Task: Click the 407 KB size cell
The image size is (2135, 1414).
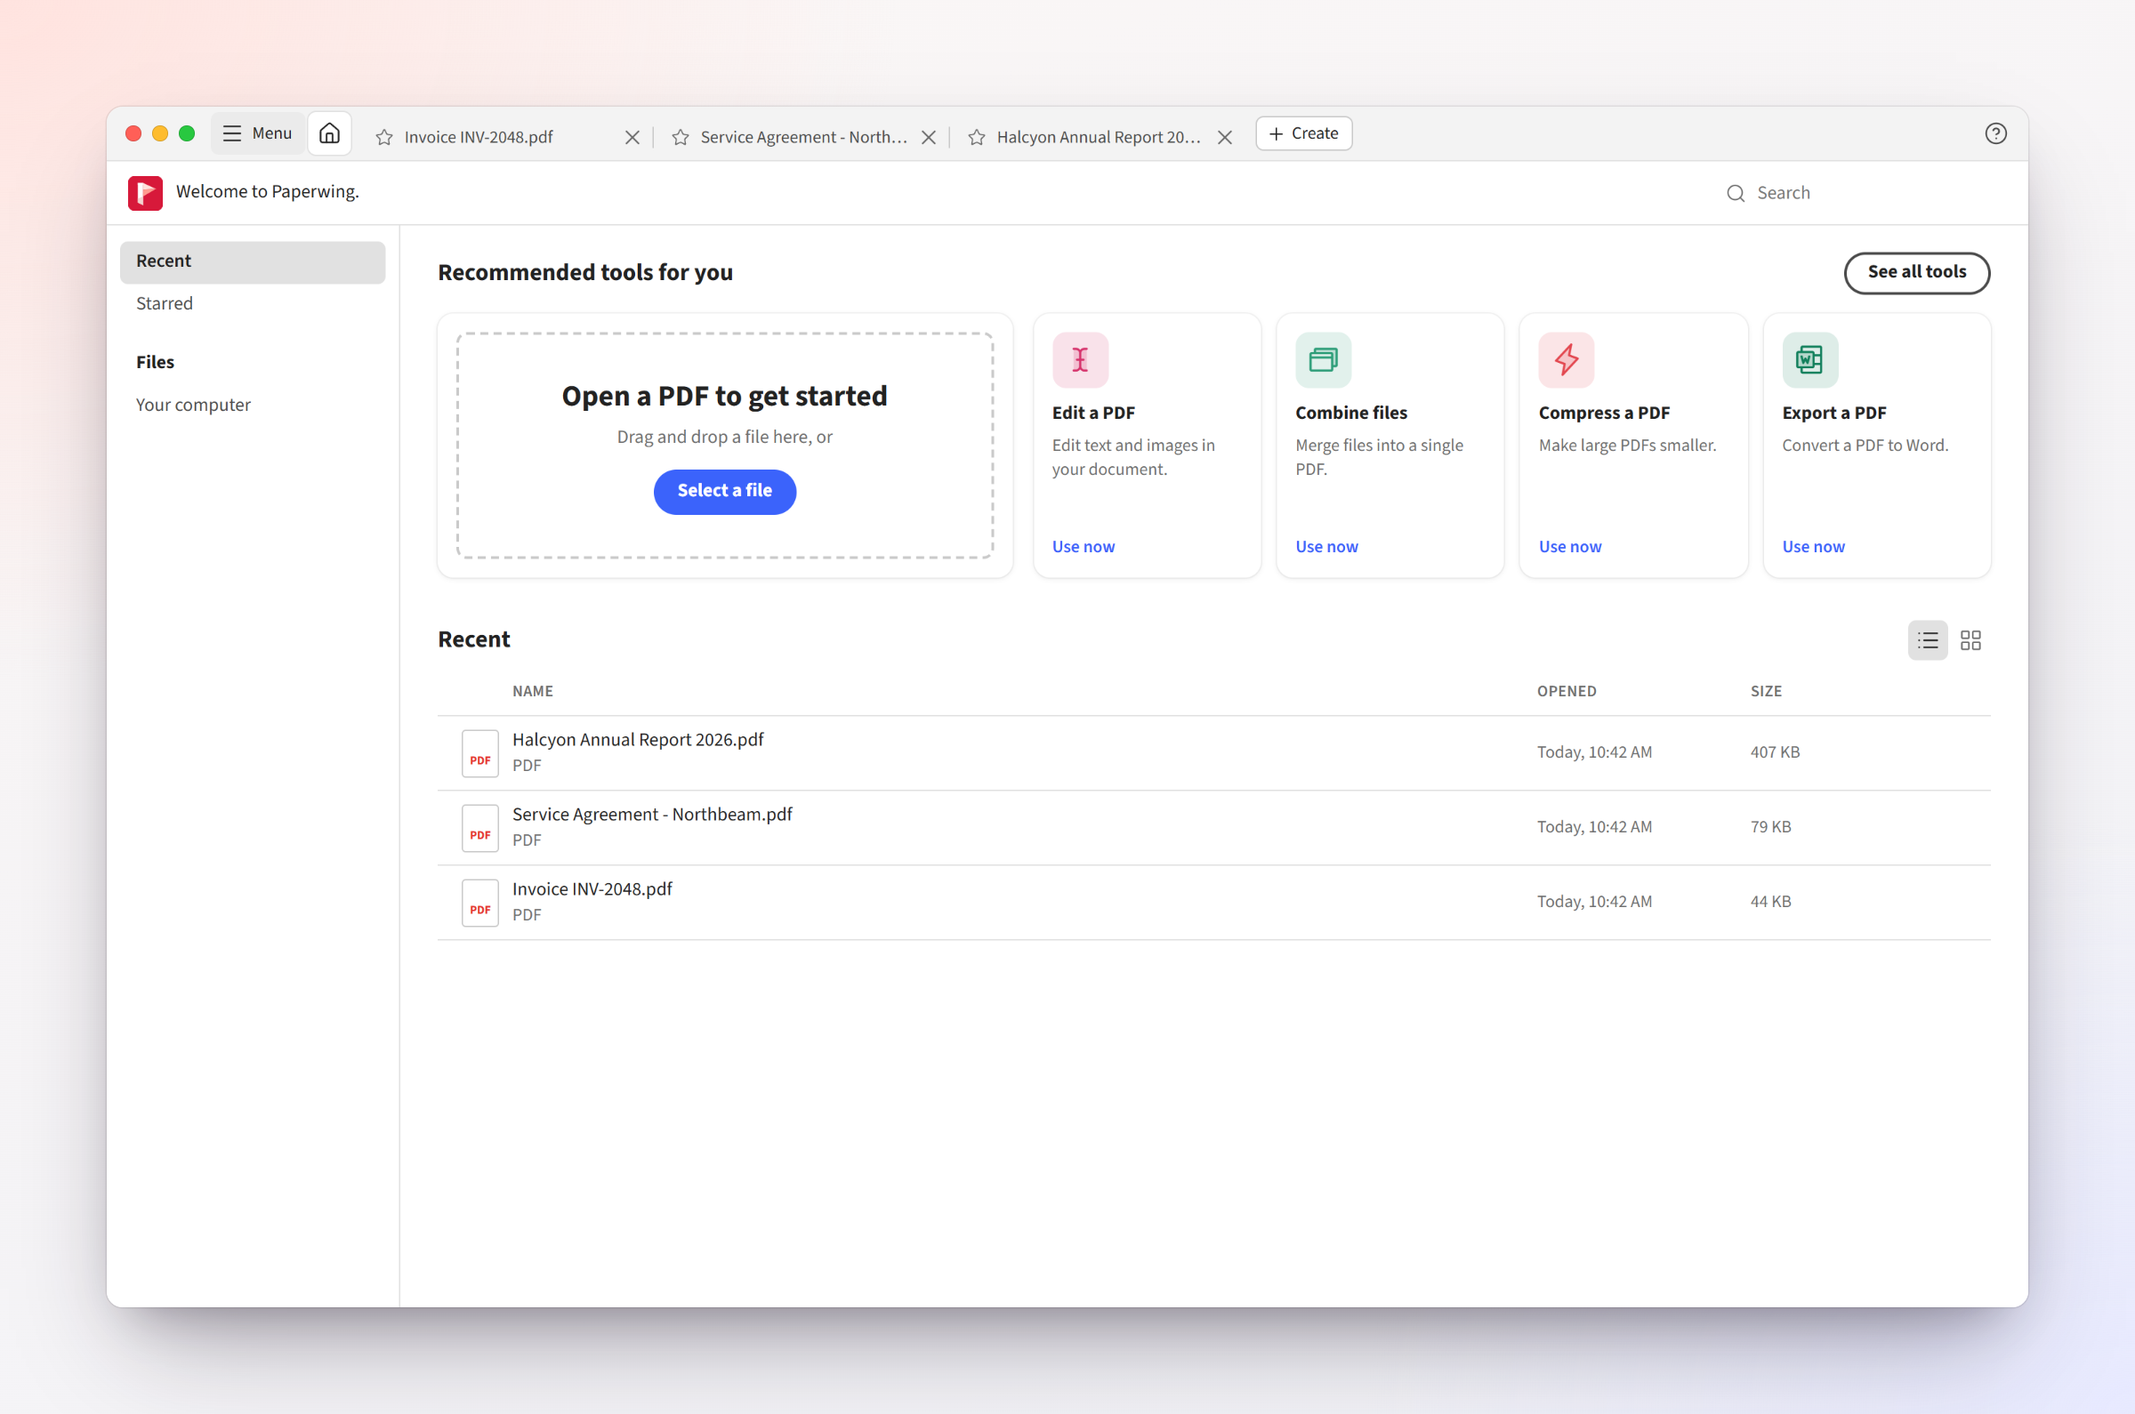Action: (1775, 753)
